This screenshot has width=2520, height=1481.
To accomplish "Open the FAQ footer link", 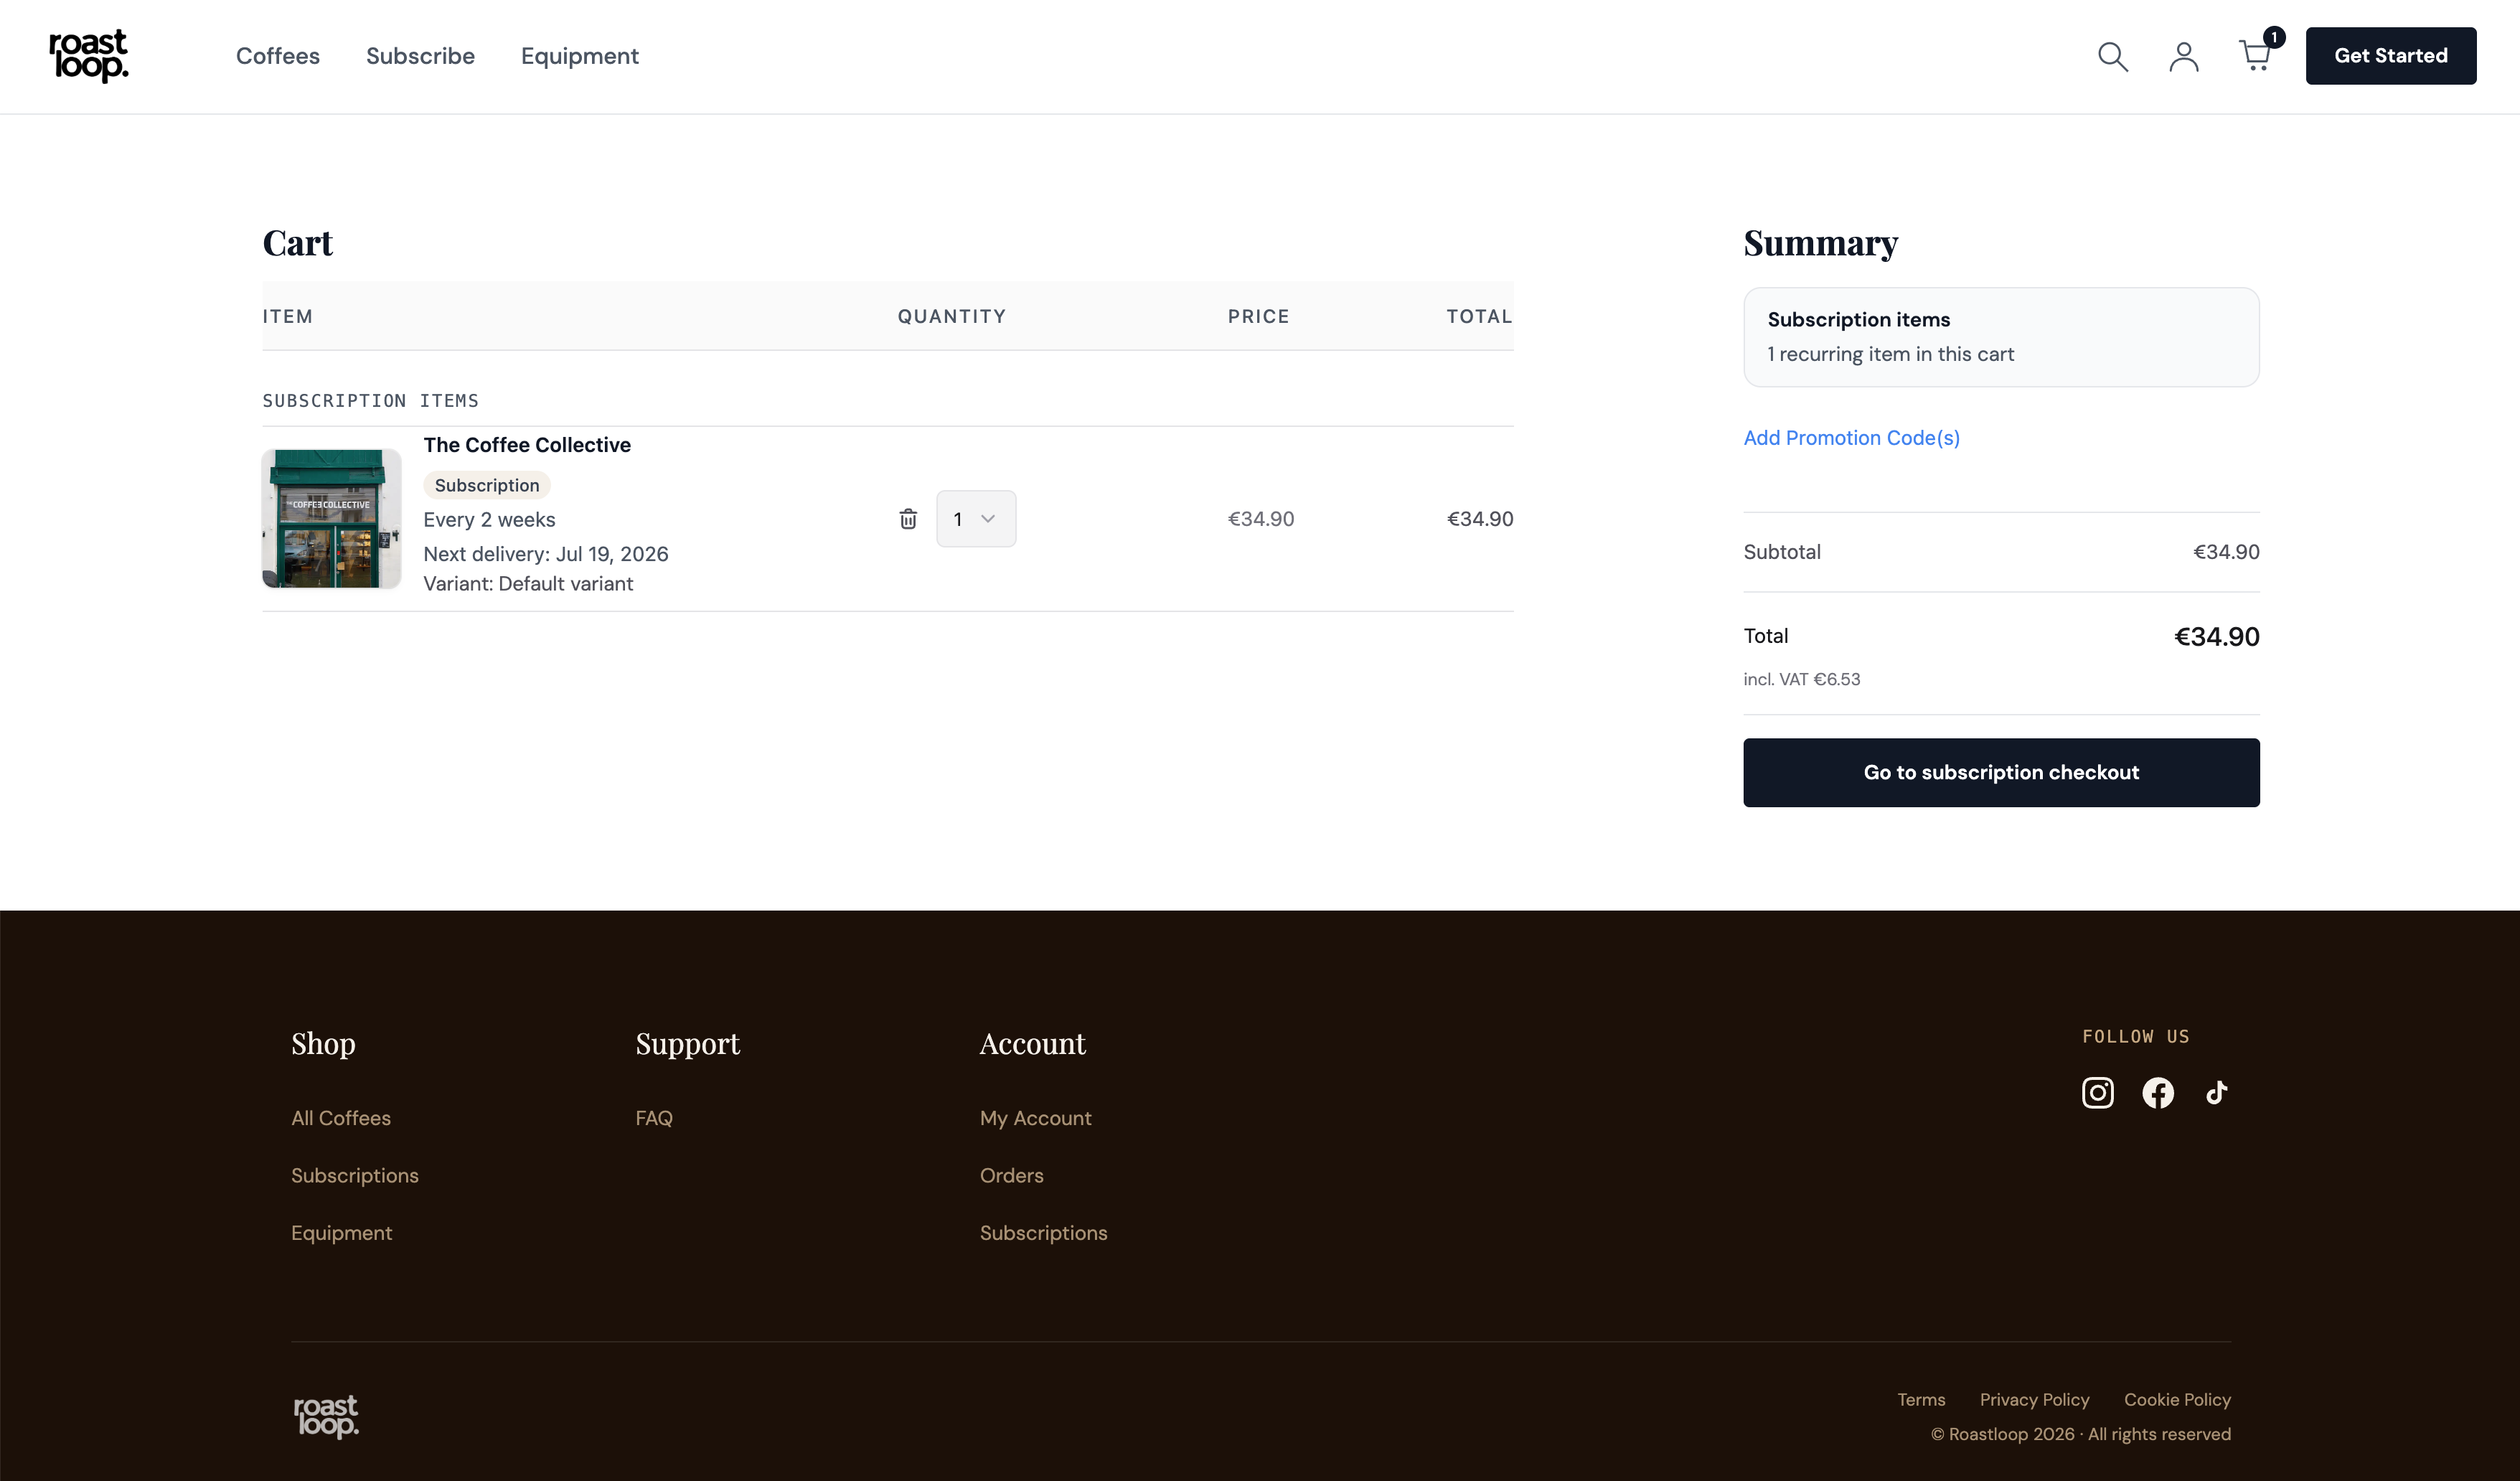I will pos(654,1118).
